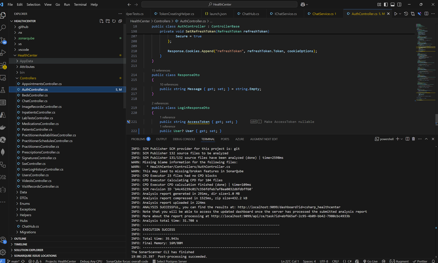Open run button dropdown arrow
Image resolution: width=438 pixels, height=263 pixels.
point(400,14)
